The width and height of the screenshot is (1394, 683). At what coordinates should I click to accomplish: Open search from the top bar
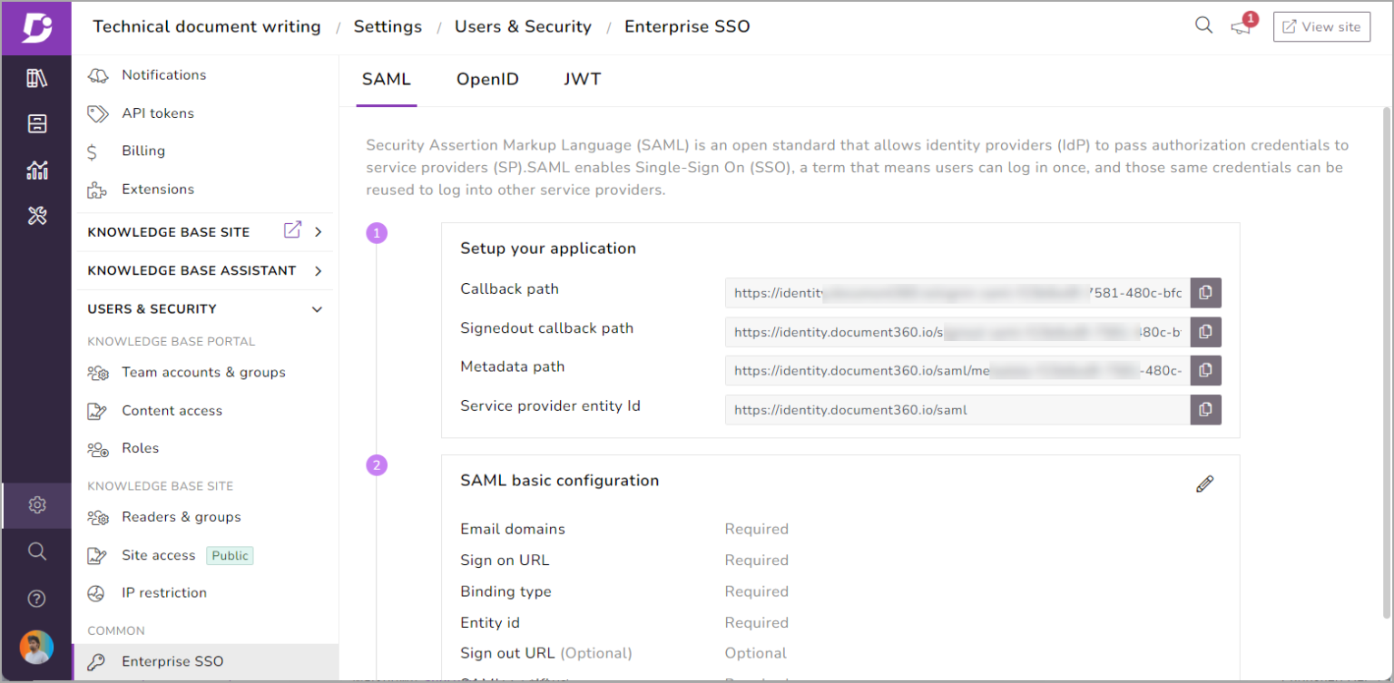1203,25
